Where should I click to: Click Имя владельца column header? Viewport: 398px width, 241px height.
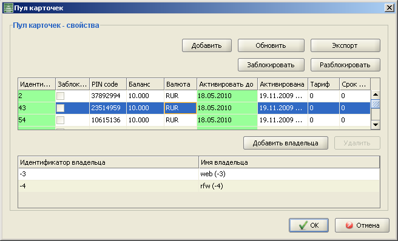point(289,162)
